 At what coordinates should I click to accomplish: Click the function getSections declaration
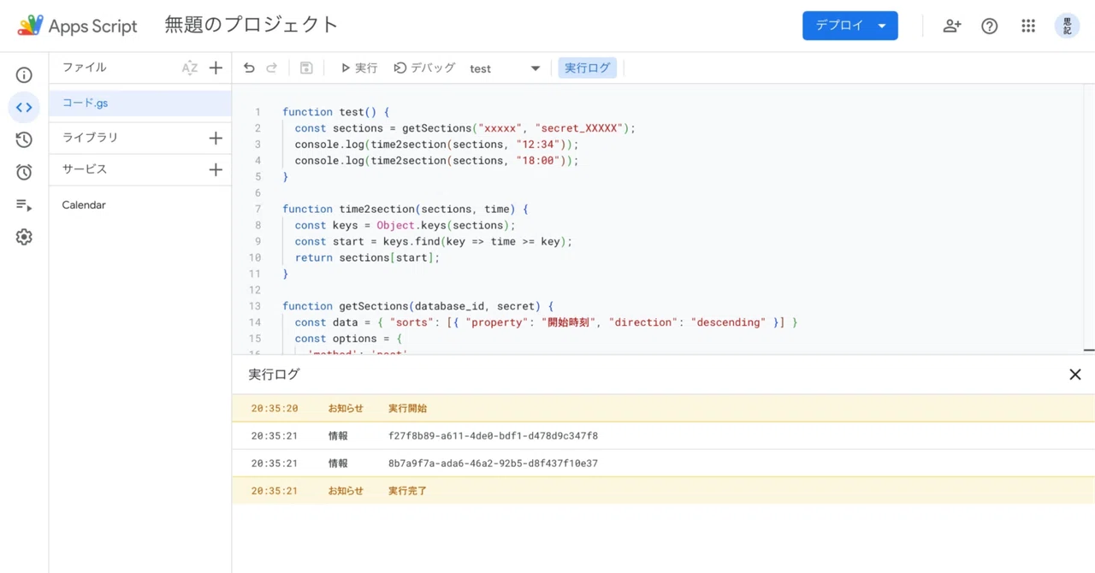click(418, 306)
